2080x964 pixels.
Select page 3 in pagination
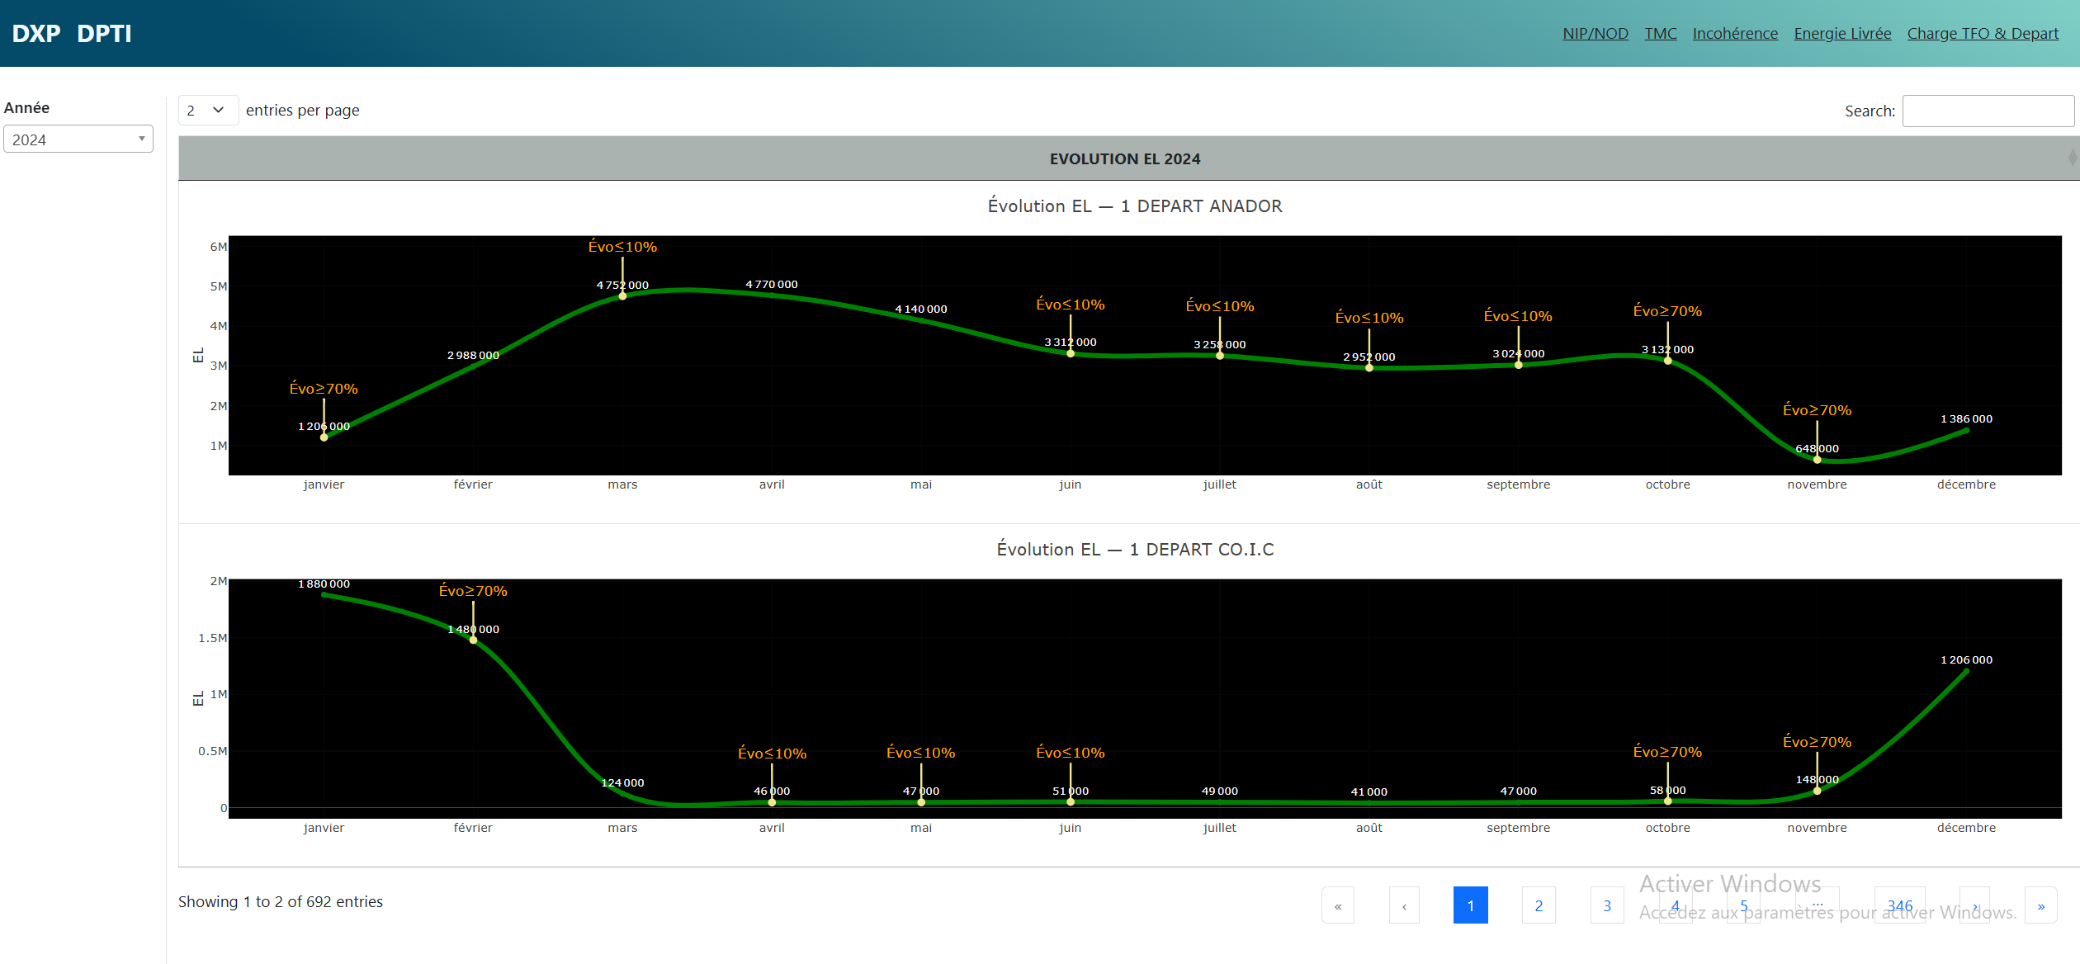[x=1607, y=905]
